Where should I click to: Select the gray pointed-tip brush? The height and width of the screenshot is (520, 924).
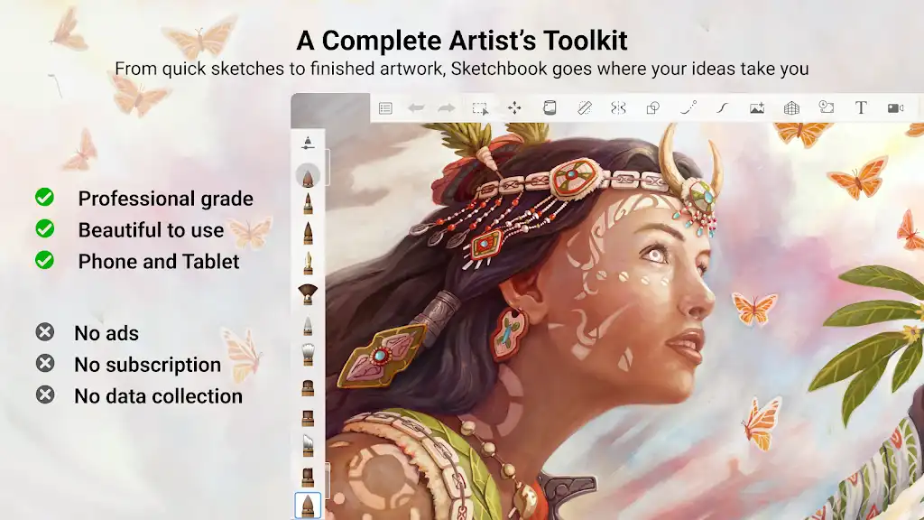pyautogui.click(x=308, y=325)
